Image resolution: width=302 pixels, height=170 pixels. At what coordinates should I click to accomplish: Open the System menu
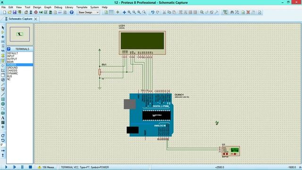coord(94,8)
